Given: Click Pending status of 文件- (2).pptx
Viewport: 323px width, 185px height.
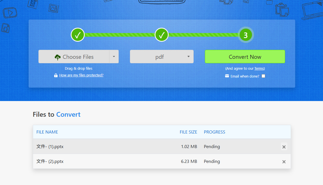Looking at the screenshot, I should click(x=212, y=161).
